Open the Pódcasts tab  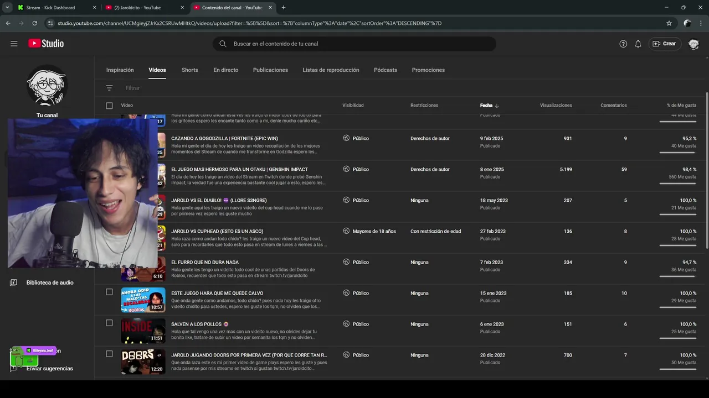pyautogui.click(x=386, y=70)
